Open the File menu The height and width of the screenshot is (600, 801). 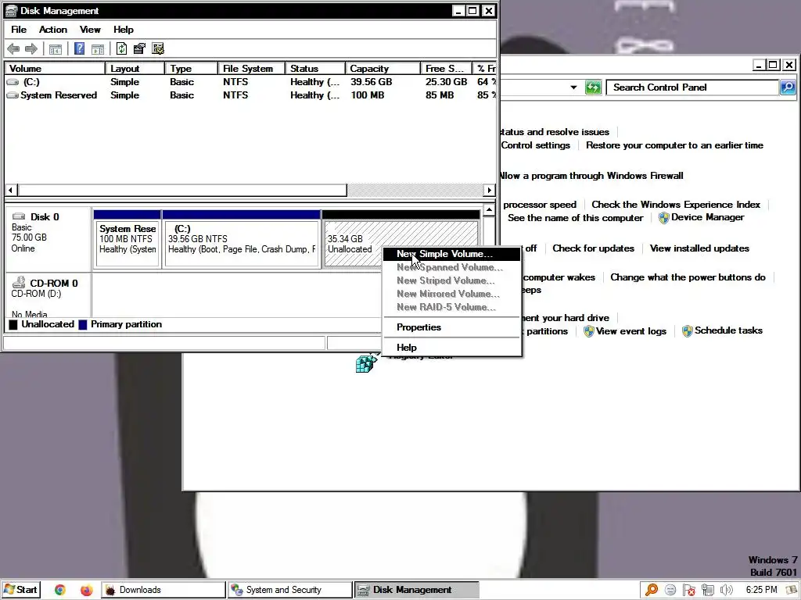click(19, 30)
